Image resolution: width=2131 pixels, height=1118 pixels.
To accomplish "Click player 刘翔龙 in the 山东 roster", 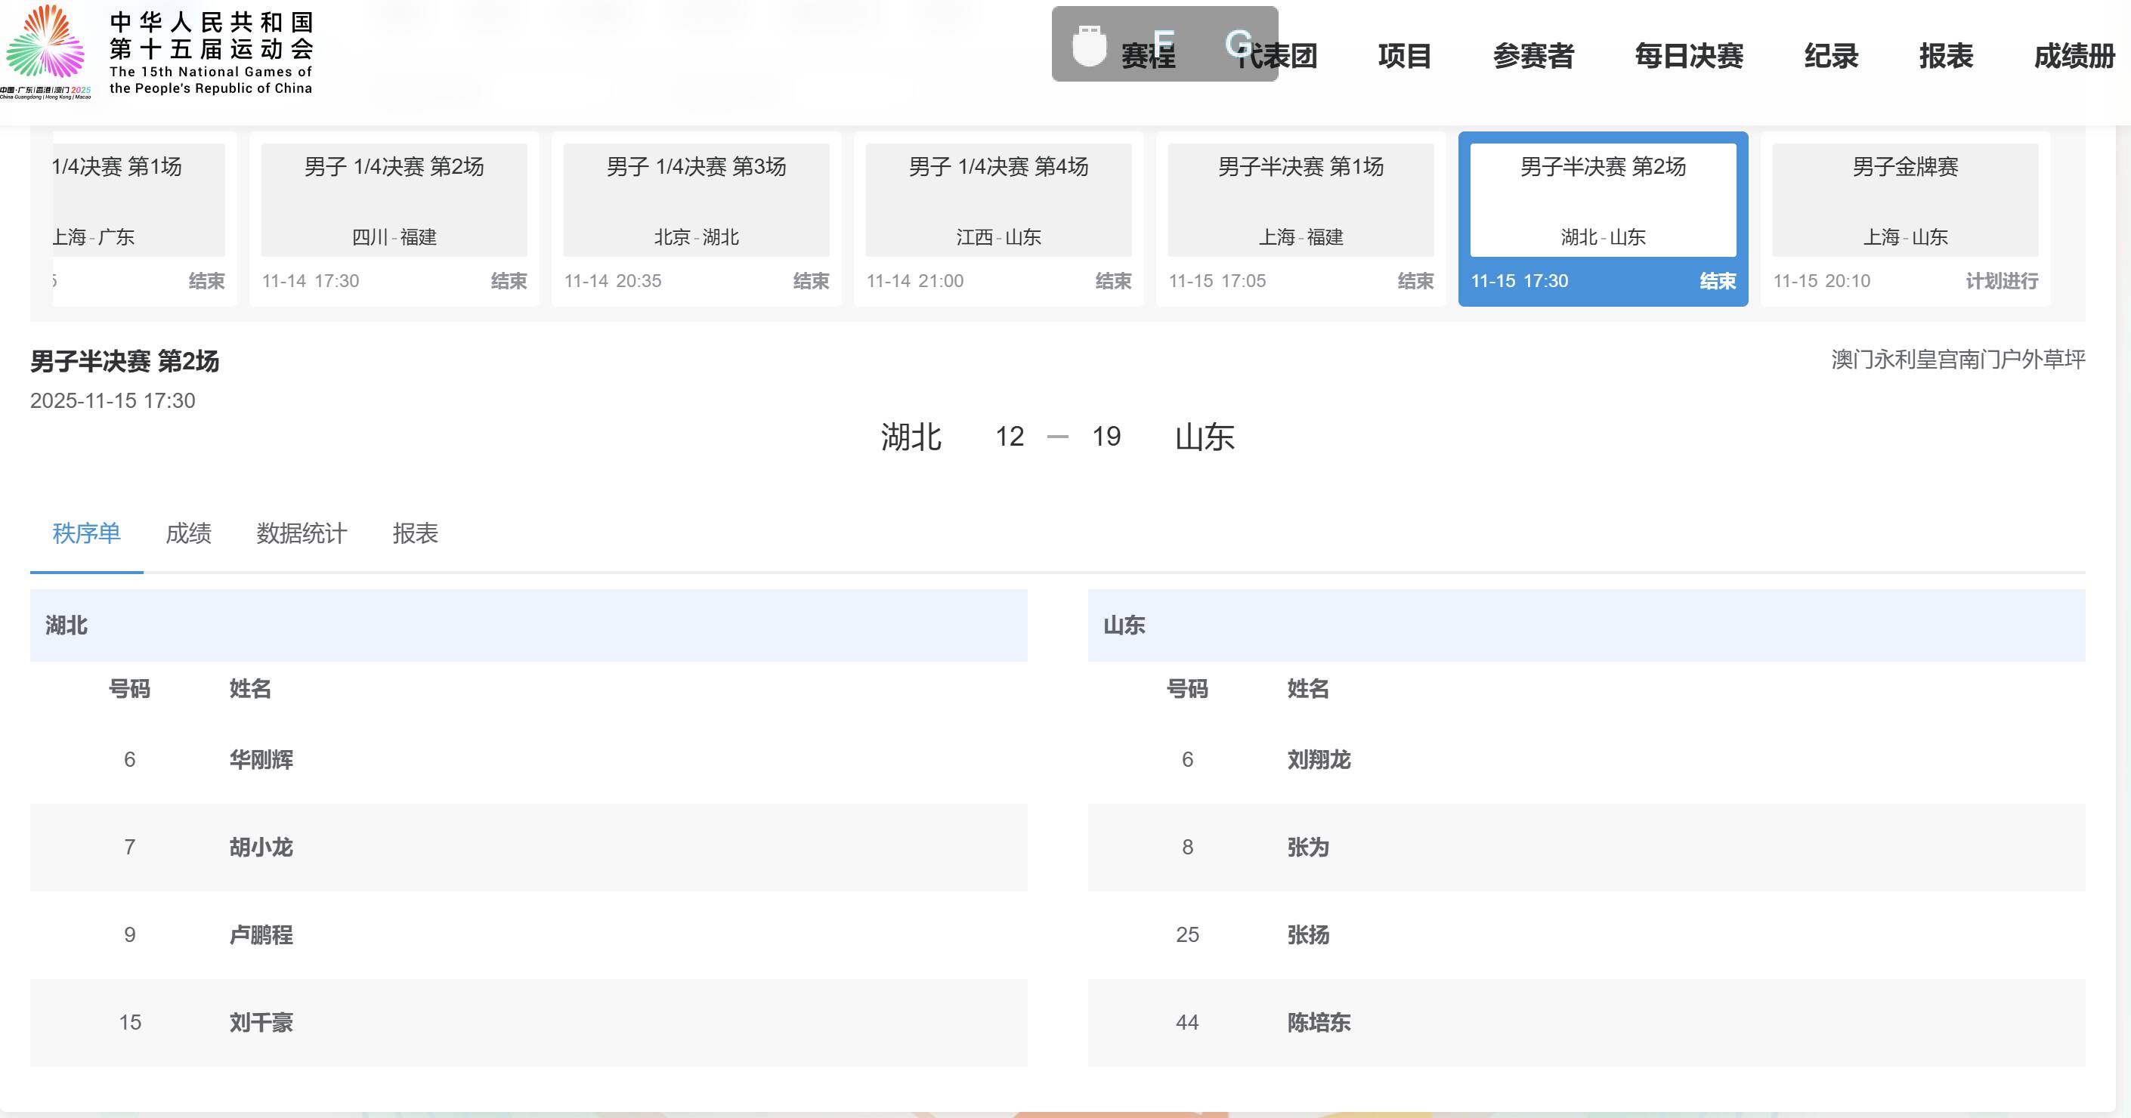I will [x=1320, y=761].
